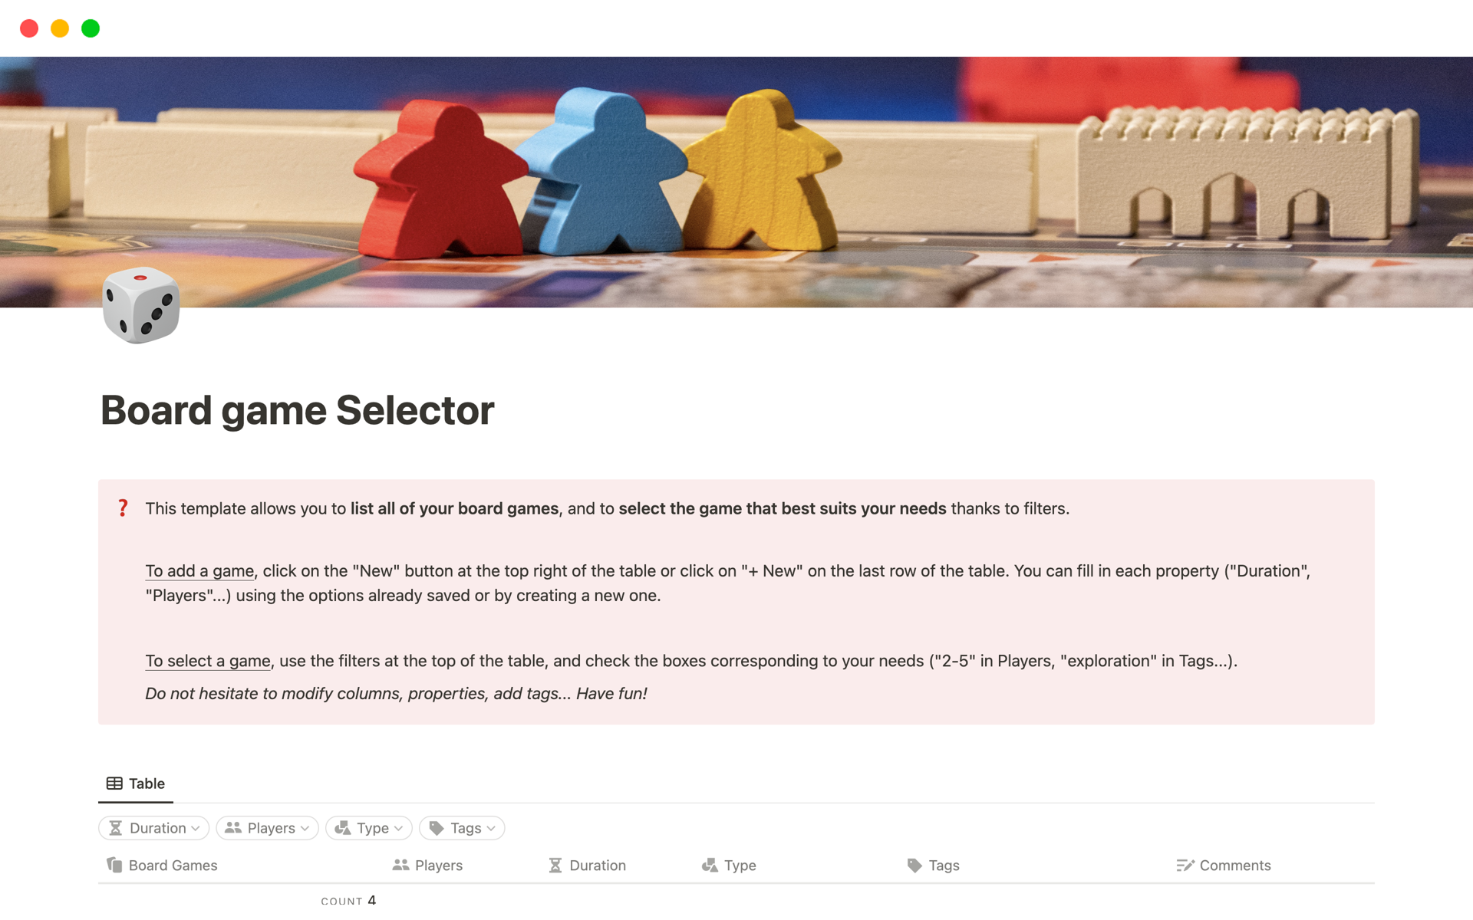
Task: Click the Tags filter icon
Action: (437, 826)
